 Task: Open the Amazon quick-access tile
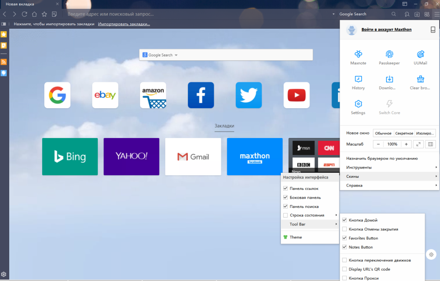153,95
